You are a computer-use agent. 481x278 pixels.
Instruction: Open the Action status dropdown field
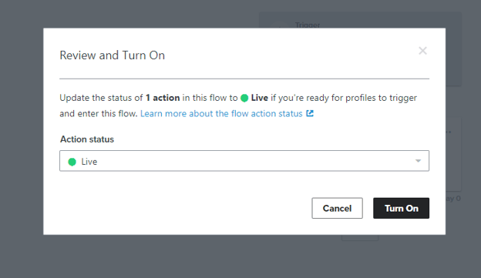[244, 161]
